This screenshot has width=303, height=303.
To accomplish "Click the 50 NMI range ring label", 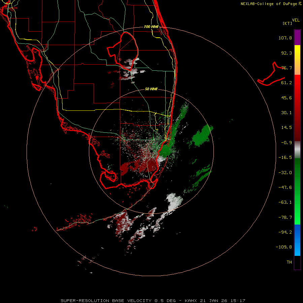I will (151, 89).
